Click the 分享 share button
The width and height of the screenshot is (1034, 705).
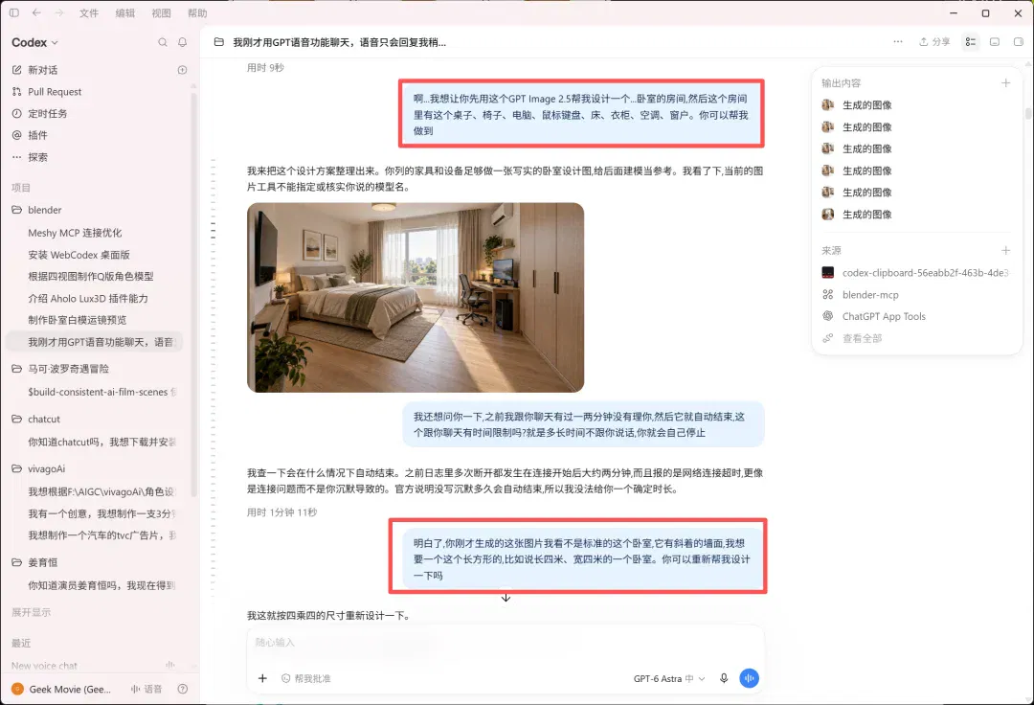pos(934,41)
